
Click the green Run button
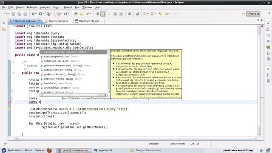coord(40,14)
